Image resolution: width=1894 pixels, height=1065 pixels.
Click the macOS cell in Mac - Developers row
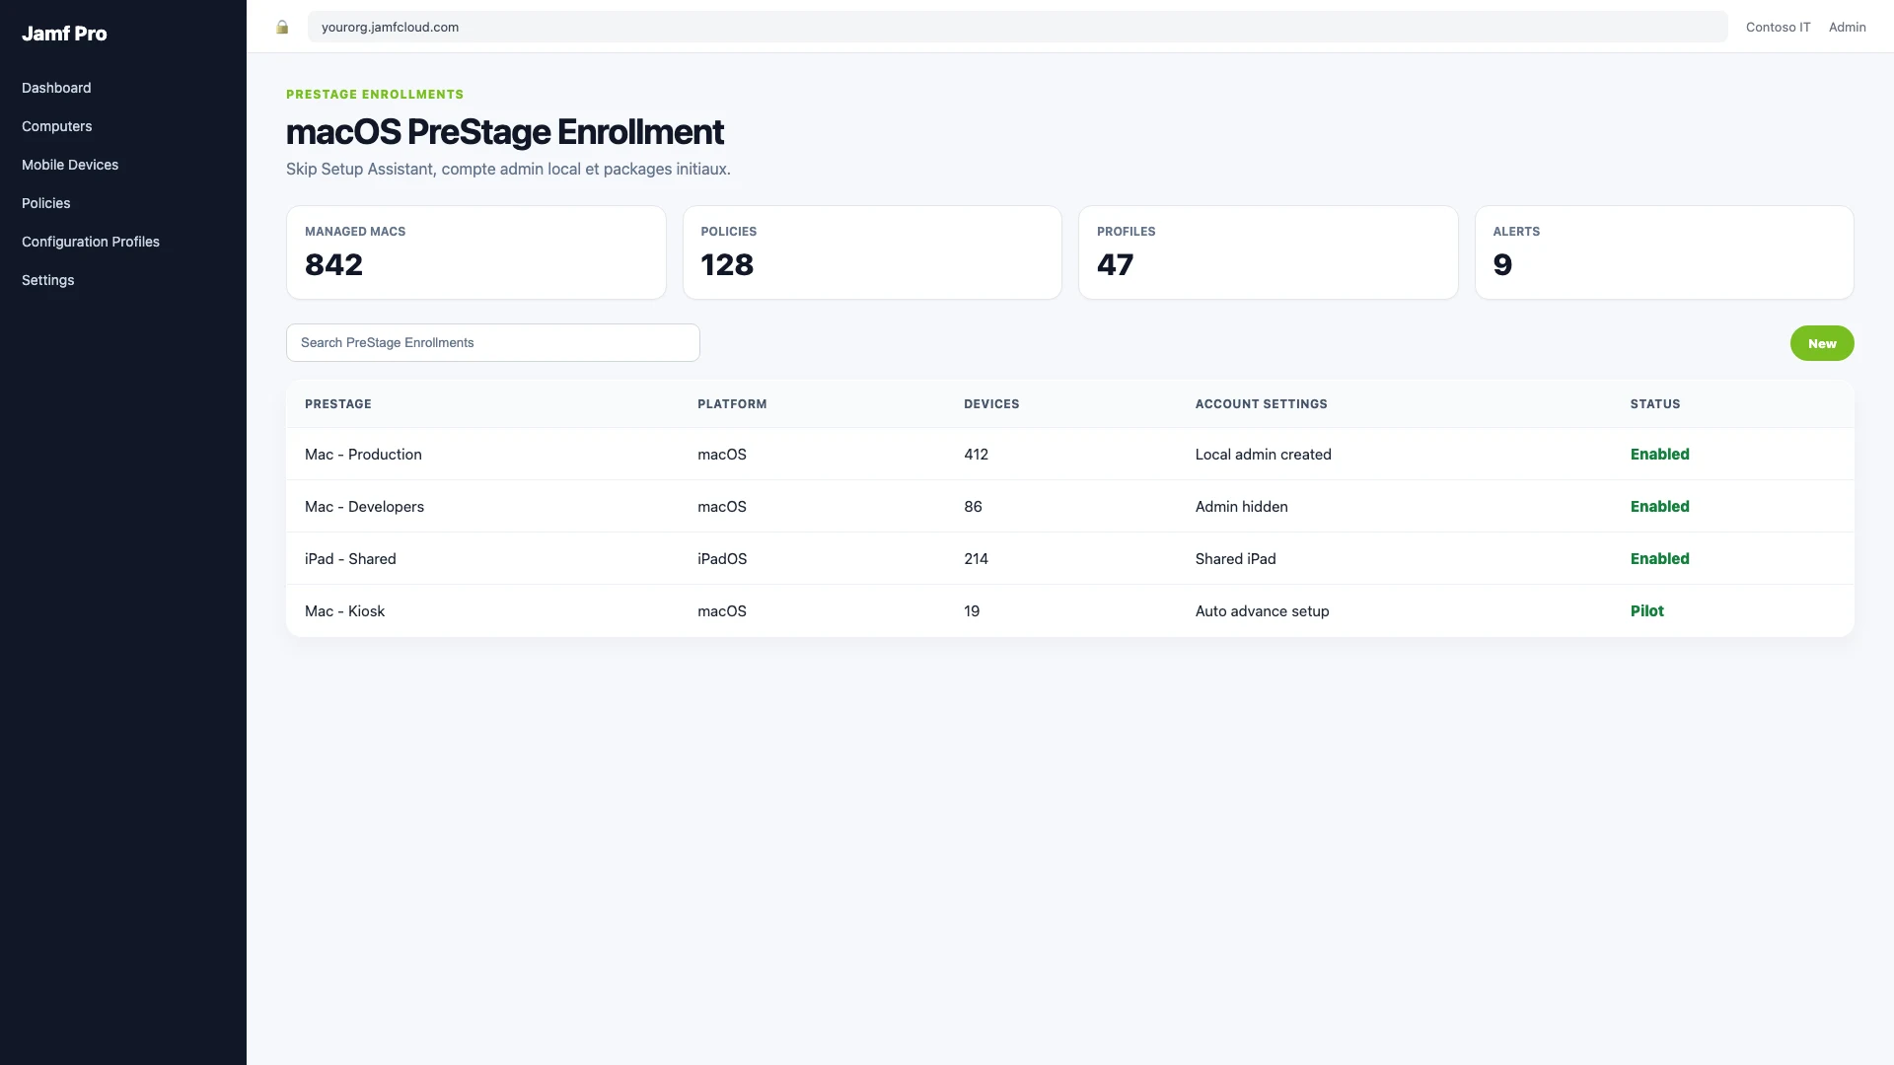722,507
